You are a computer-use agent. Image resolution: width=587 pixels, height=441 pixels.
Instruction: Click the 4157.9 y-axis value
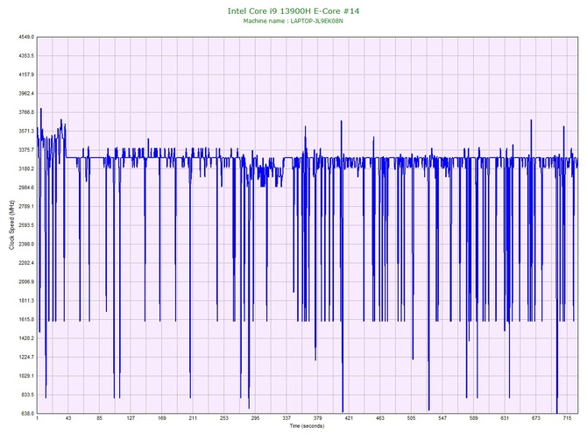[x=26, y=75]
